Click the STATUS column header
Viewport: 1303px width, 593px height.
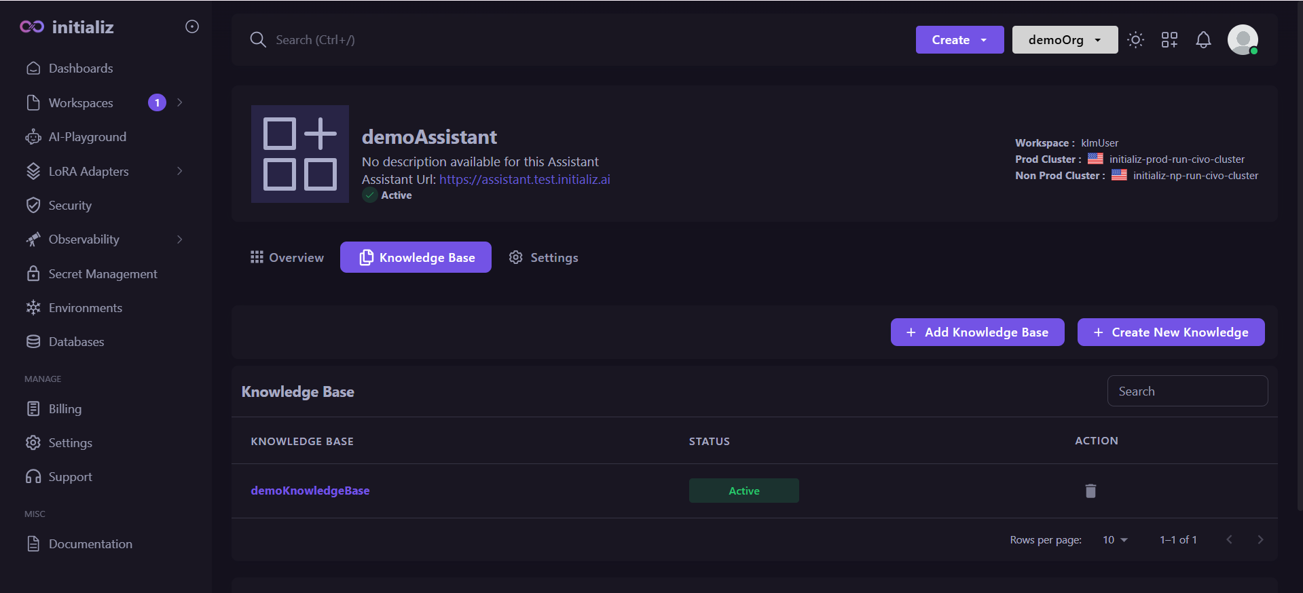click(710, 441)
